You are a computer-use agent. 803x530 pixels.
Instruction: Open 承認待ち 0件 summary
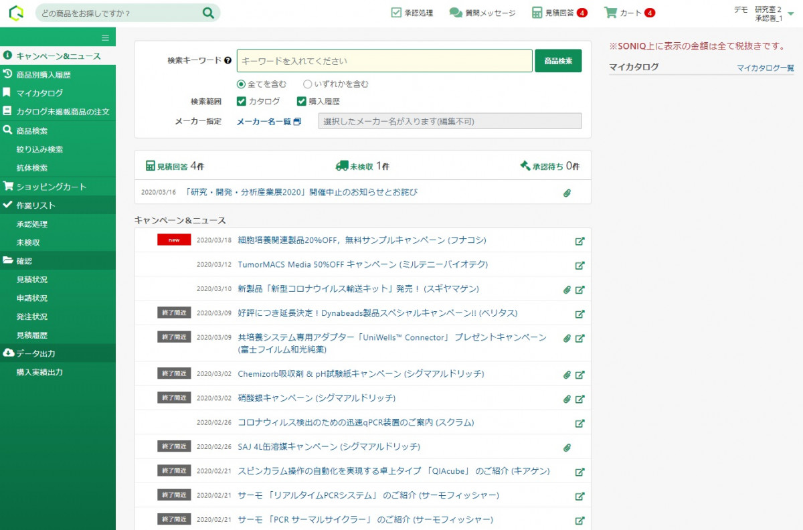click(x=550, y=166)
